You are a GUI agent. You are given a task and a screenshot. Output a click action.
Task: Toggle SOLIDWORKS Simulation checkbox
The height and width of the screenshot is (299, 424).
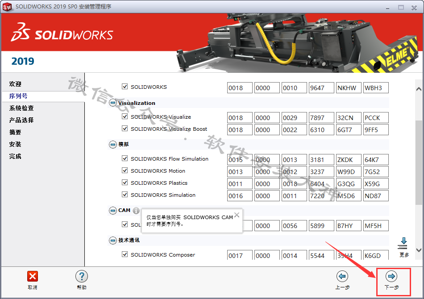click(125, 195)
